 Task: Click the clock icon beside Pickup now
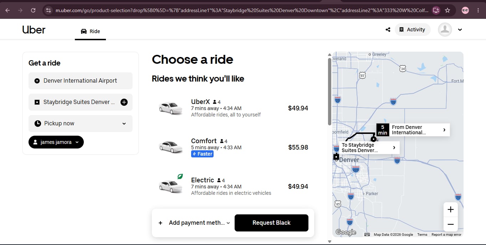point(37,124)
